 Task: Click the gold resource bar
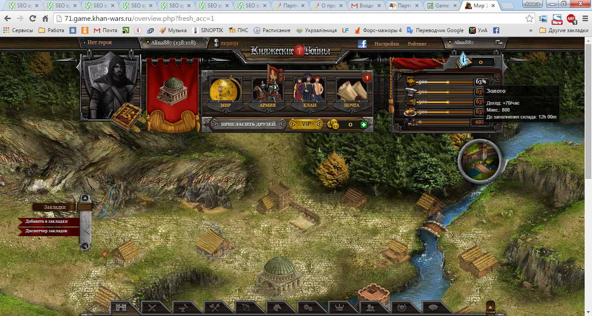pos(446,82)
